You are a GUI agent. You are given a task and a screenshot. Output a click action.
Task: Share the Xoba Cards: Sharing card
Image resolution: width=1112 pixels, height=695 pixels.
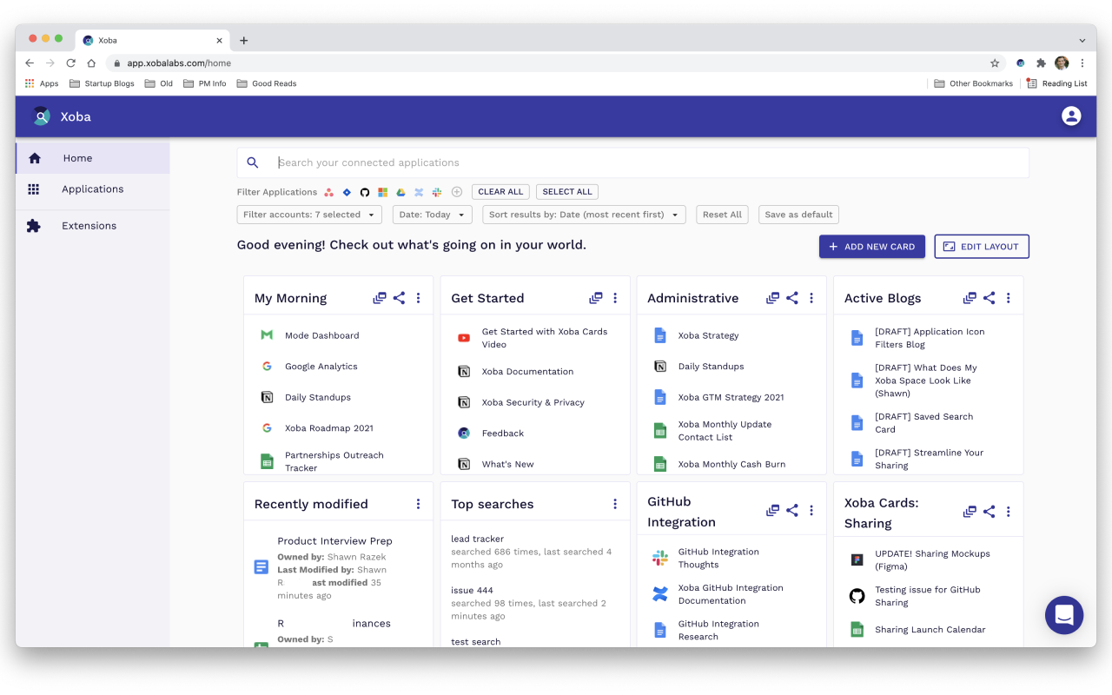click(989, 512)
